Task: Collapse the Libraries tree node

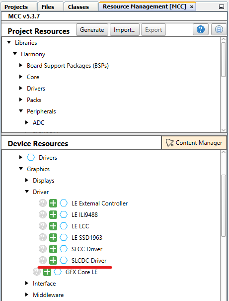Action: [9, 42]
